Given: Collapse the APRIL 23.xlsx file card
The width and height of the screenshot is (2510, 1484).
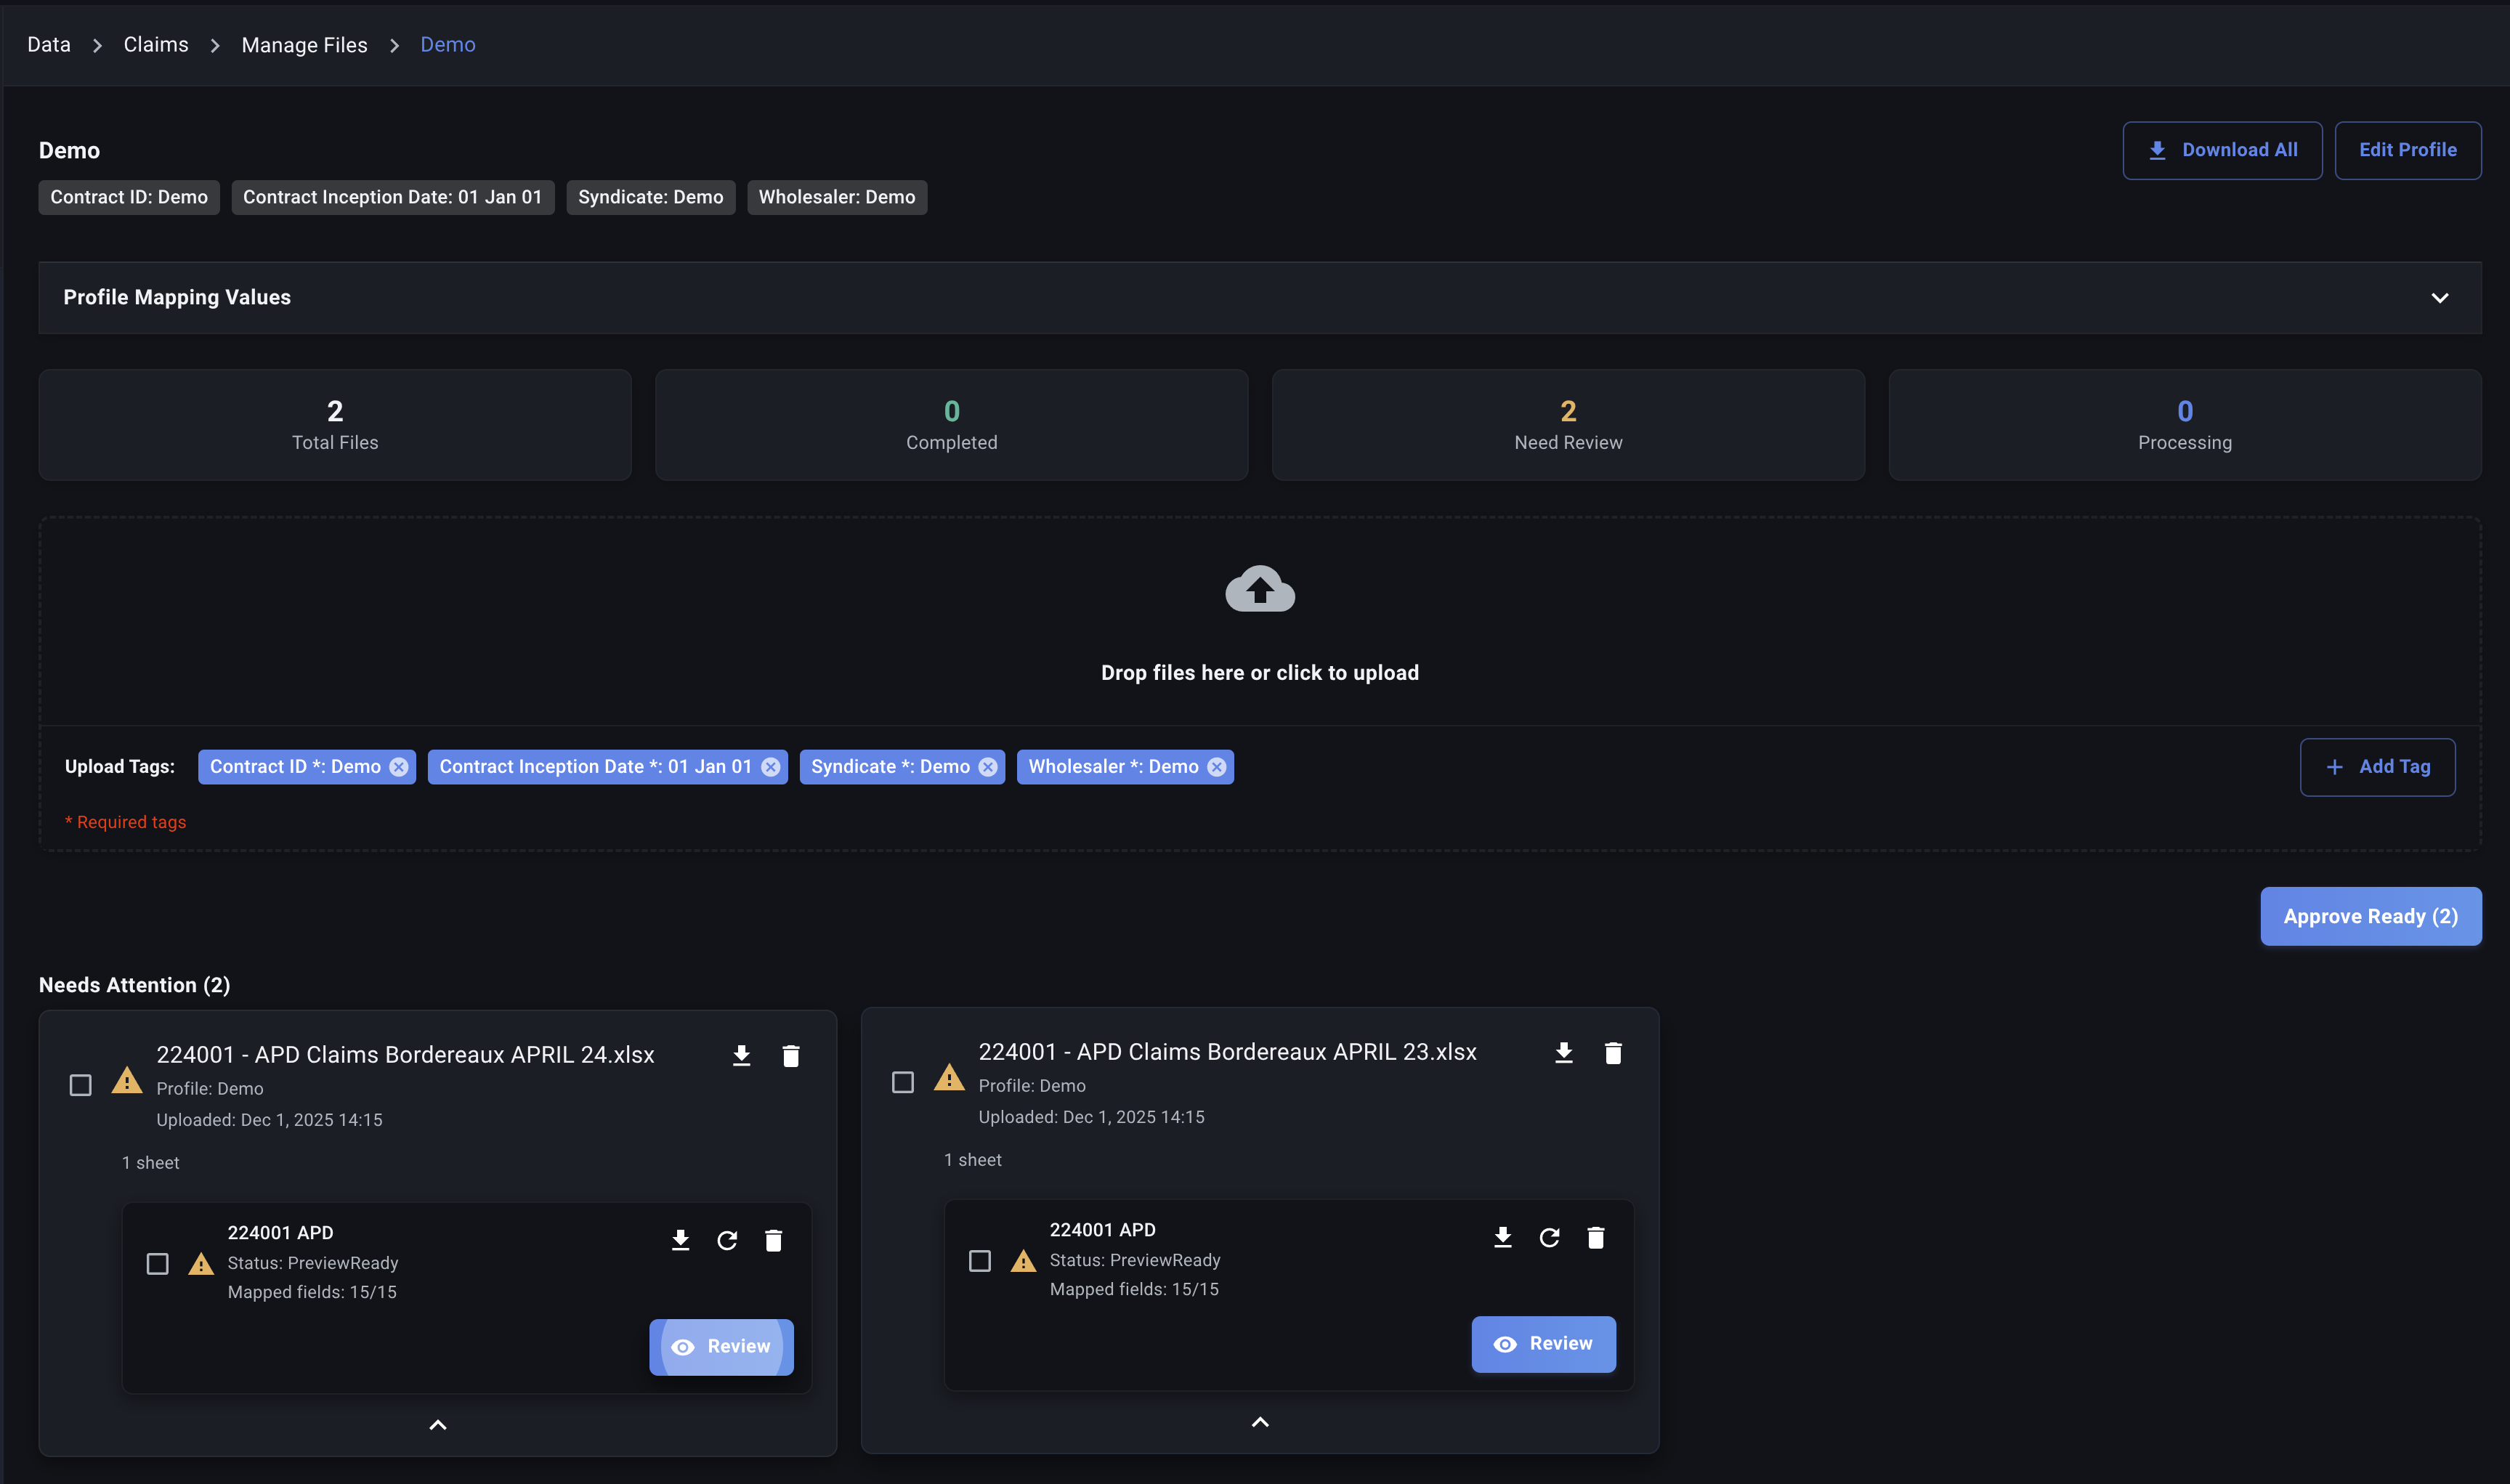Looking at the screenshot, I should [1260, 1422].
